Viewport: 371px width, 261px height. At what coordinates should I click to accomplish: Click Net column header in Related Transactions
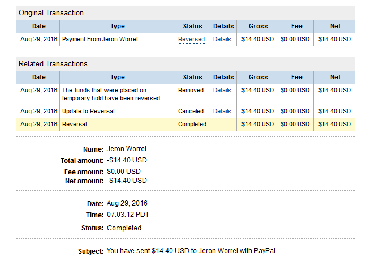click(x=334, y=77)
